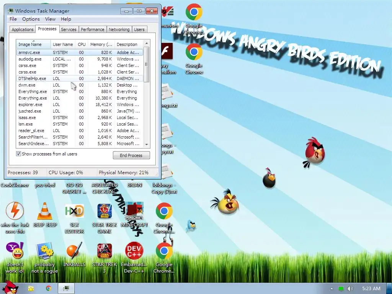This screenshot has width=392, height=294.
Task: Select the reader_sl.exe process row
Action: click(x=80, y=131)
